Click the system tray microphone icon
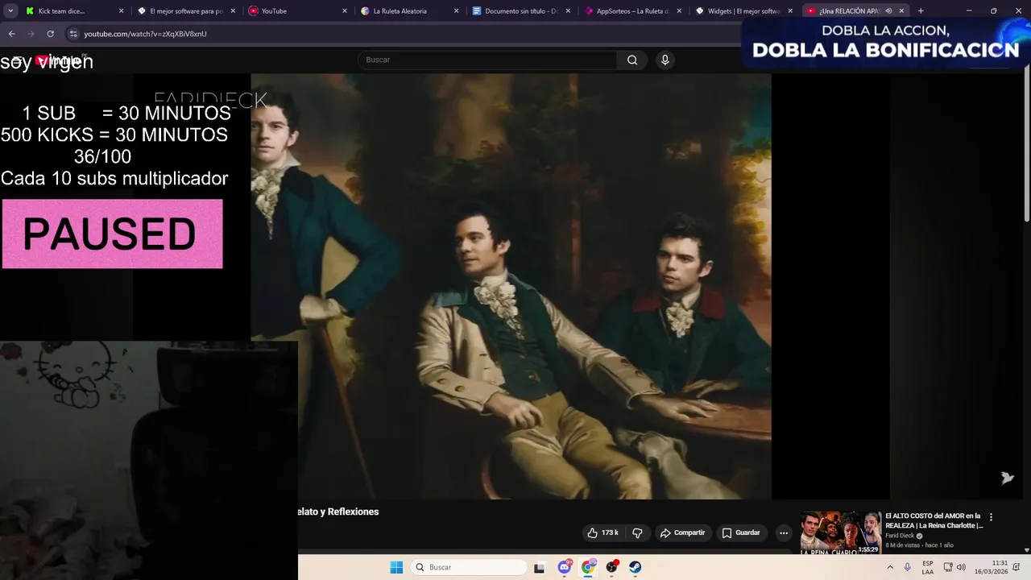 click(x=908, y=567)
